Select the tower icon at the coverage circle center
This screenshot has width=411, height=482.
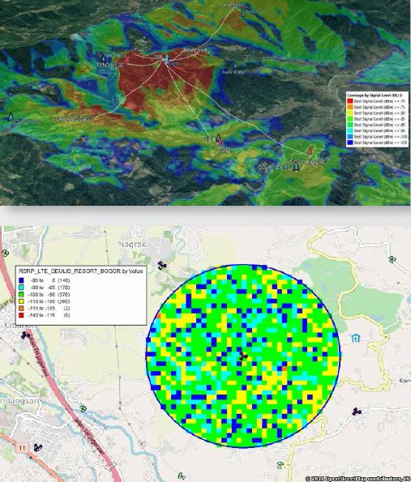point(243,356)
